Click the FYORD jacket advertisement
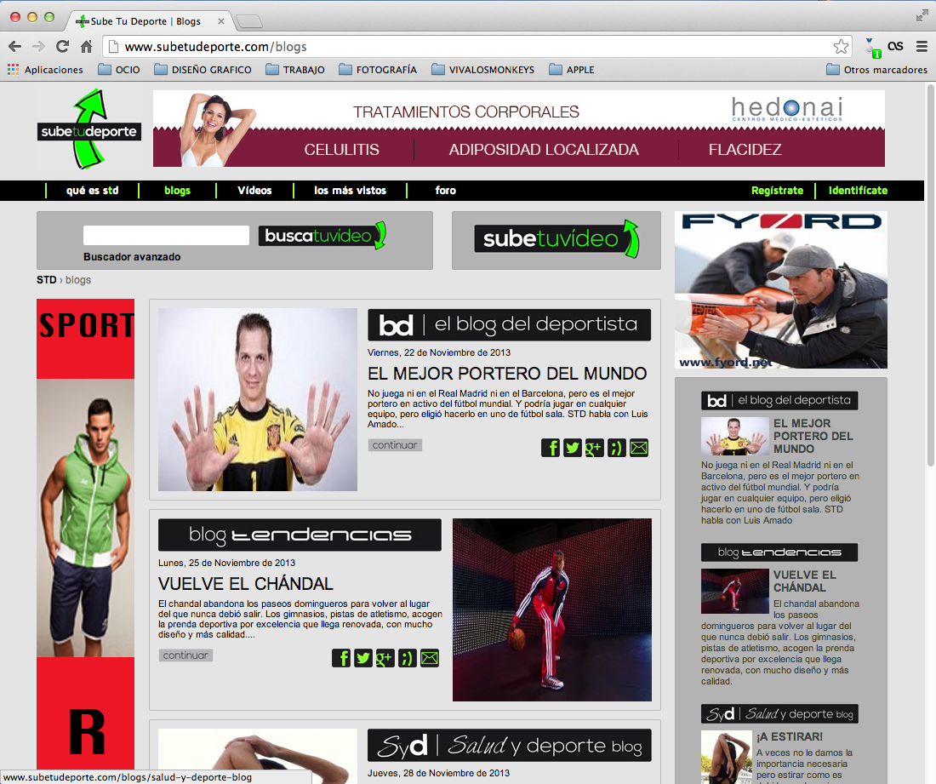The width and height of the screenshot is (936, 784). coord(781,289)
